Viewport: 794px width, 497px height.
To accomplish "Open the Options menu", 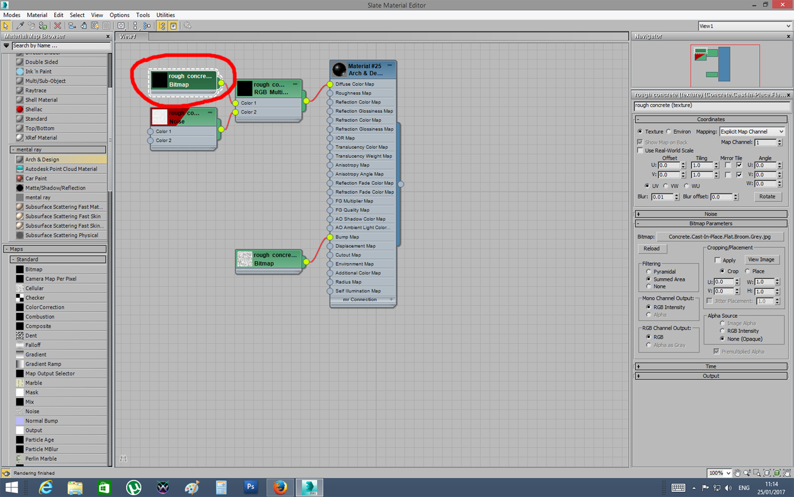I will 119,15.
